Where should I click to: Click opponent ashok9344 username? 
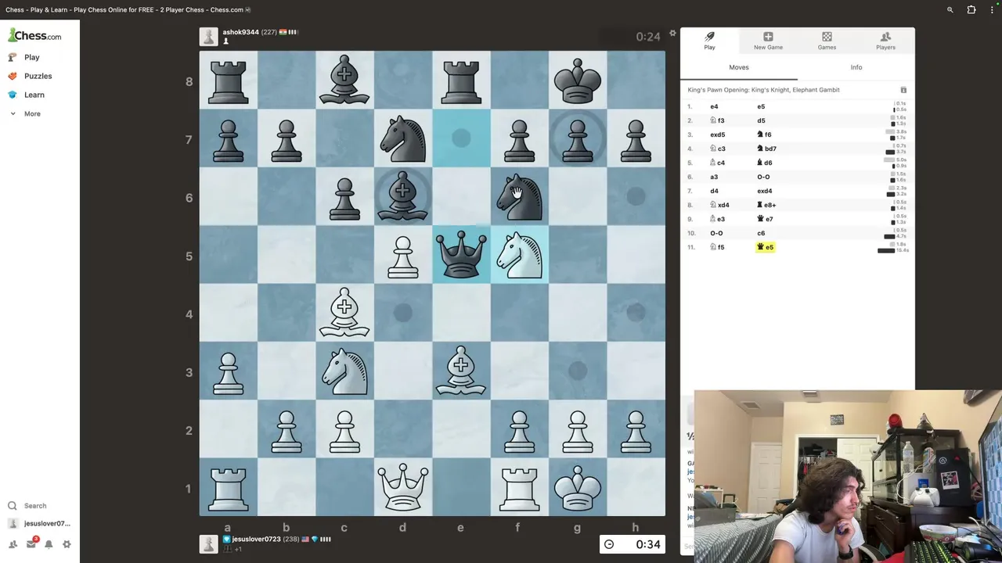(240, 32)
